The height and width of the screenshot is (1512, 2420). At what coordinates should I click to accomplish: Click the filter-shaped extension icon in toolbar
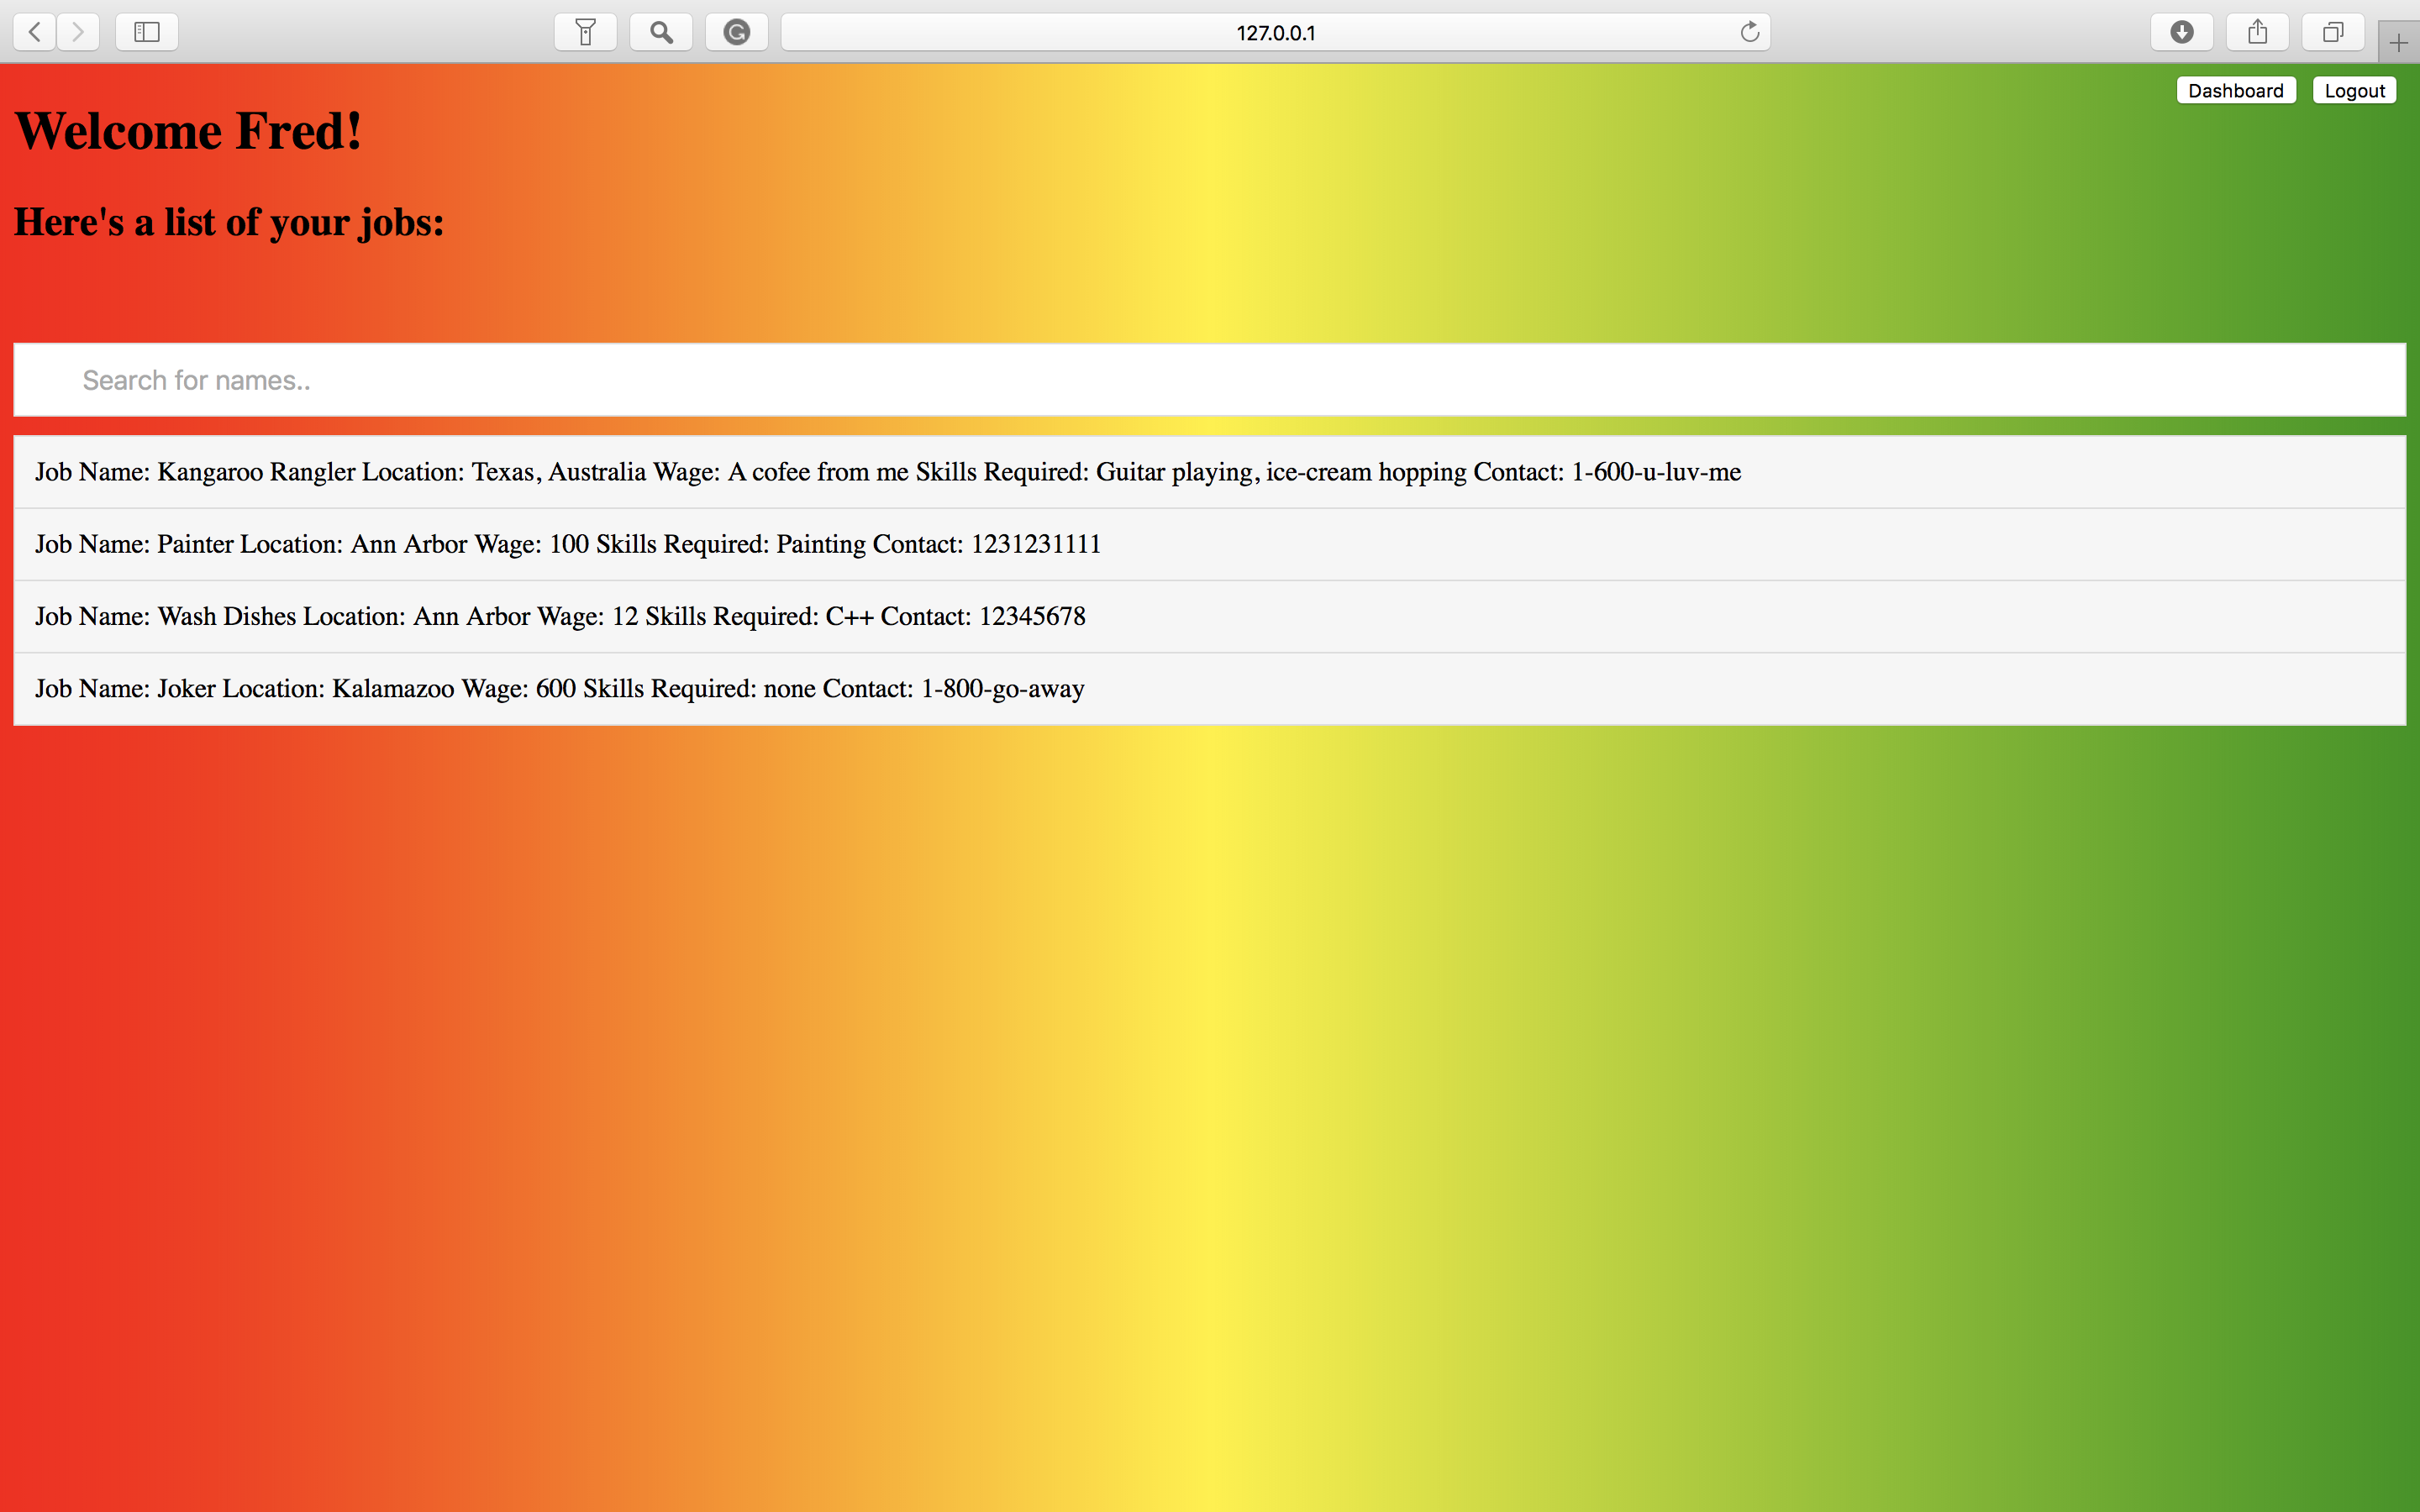[586, 32]
